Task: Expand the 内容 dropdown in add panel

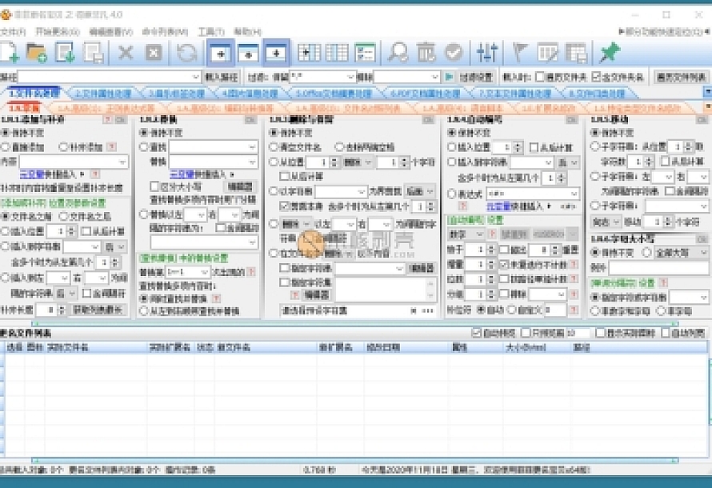Action: (x=122, y=162)
